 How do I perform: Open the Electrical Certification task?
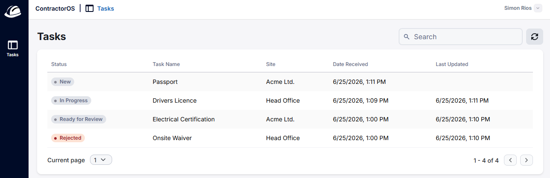pyautogui.click(x=184, y=119)
